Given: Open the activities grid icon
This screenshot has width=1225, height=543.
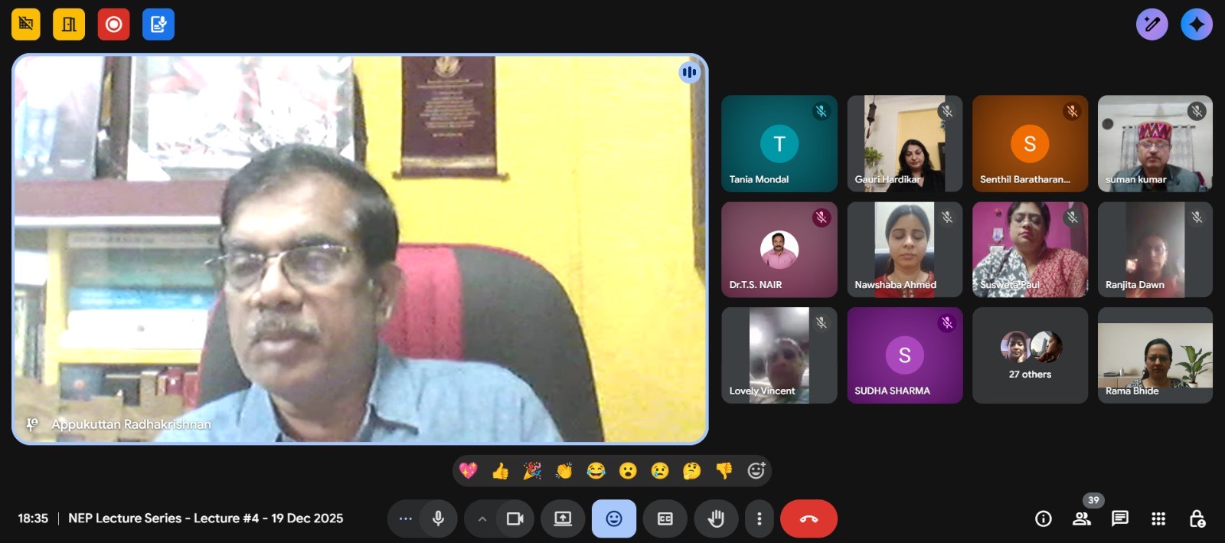Looking at the screenshot, I should pyautogui.click(x=1158, y=519).
